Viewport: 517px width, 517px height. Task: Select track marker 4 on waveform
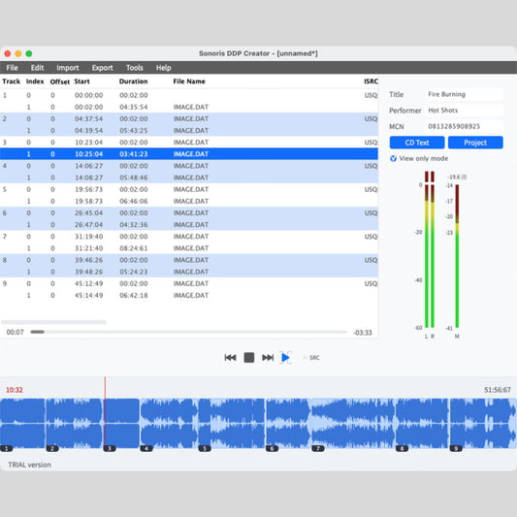coord(146,448)
